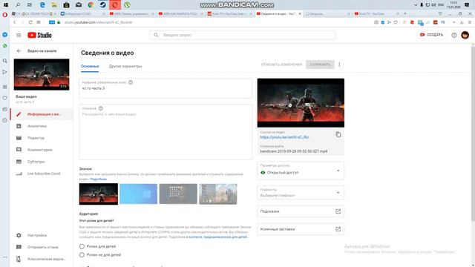475x267 pixels.
Task: Open Messenger in Opera sidebar
Action: point(5,35)
